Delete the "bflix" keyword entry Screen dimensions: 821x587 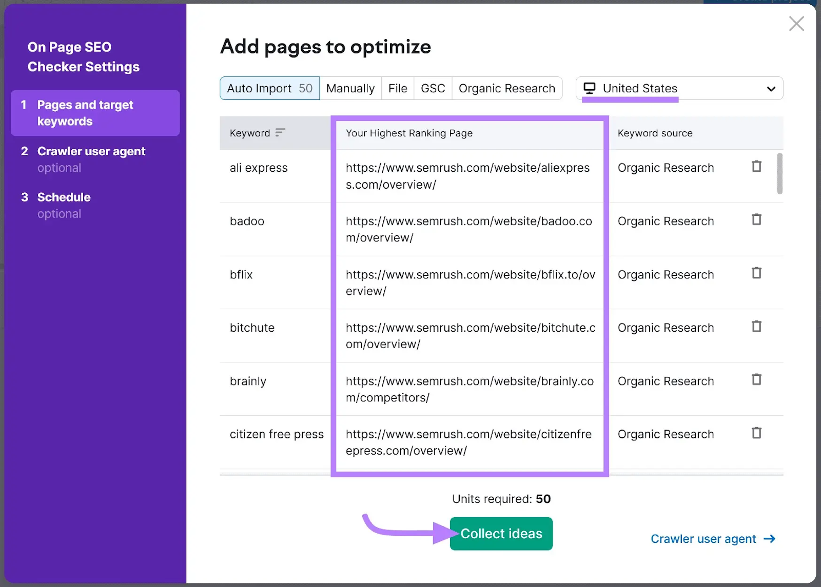point(756,273)
